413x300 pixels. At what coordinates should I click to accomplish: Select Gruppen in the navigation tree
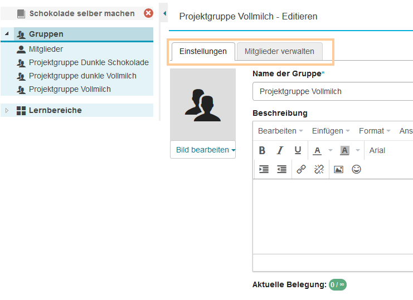click(46, 34)
